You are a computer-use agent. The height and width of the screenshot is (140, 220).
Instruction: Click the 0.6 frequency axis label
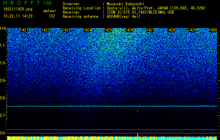[x=2, y=133]
